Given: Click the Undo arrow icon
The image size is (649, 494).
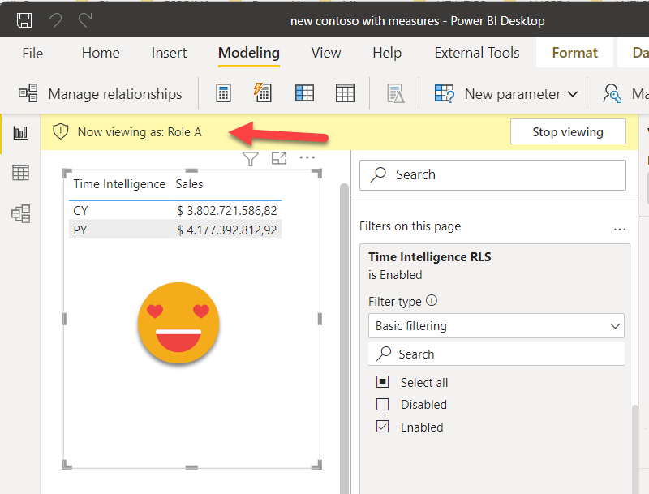Looking at the screenshot, I should coord(55,20).
